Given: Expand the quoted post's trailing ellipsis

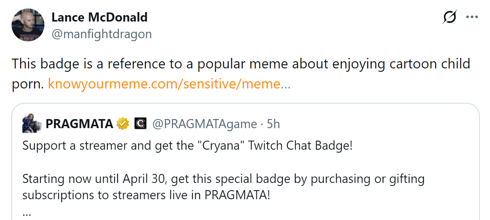Looking at the screenshot, I should click(26, 213).
